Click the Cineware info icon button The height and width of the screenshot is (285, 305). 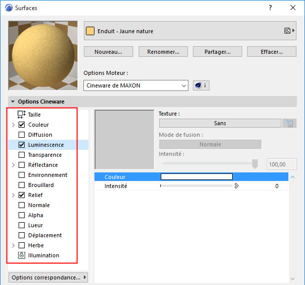pos(201,85)
